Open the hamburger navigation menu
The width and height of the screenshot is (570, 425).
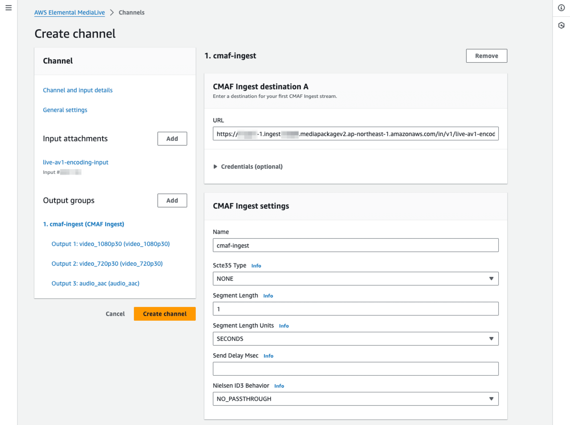(9, 8)
